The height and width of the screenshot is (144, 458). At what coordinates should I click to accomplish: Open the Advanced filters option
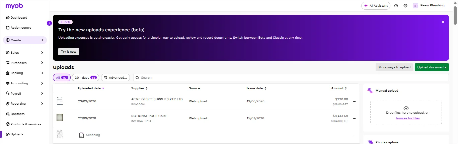116,78
